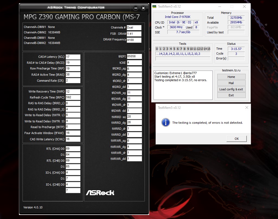Click the SSE value 7.7 sec/Gb

coord(183,32)
